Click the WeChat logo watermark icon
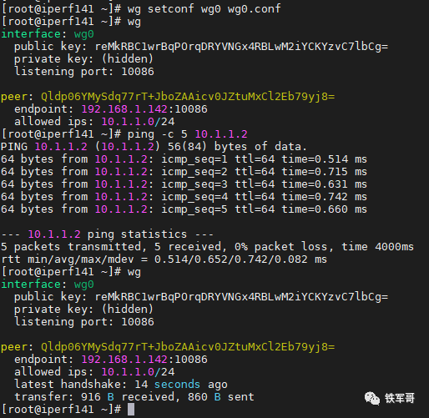 [x=372, y=398]
